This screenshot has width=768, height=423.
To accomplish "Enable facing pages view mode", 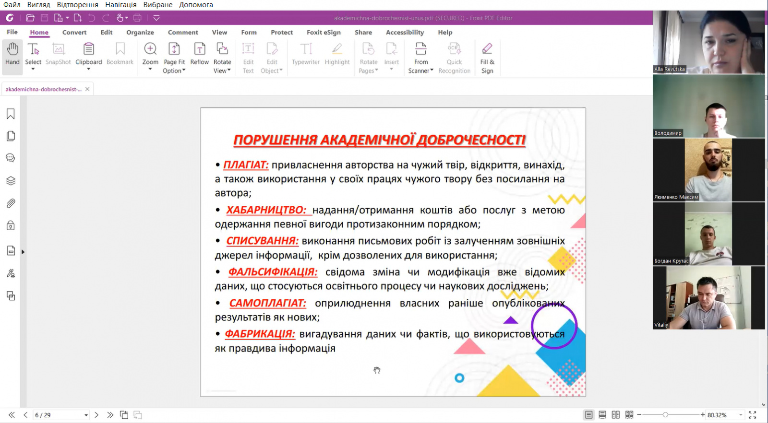I will coord(615,415).
